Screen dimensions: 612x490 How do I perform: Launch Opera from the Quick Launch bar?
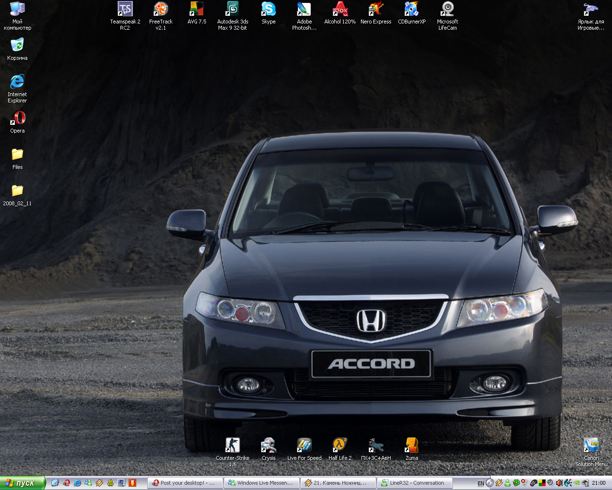coord(66,483)
